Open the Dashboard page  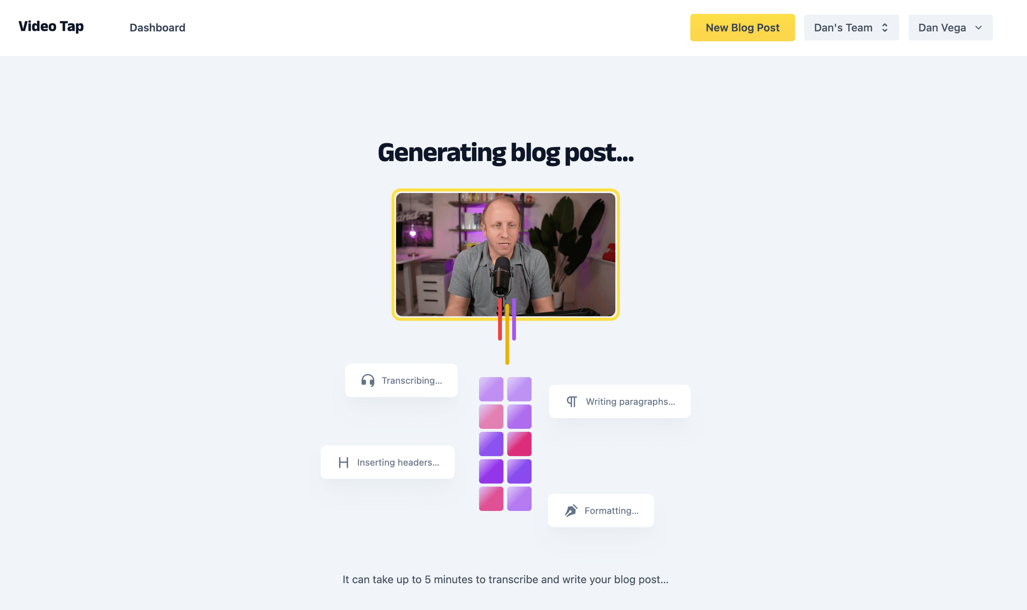tap(157, 28)
